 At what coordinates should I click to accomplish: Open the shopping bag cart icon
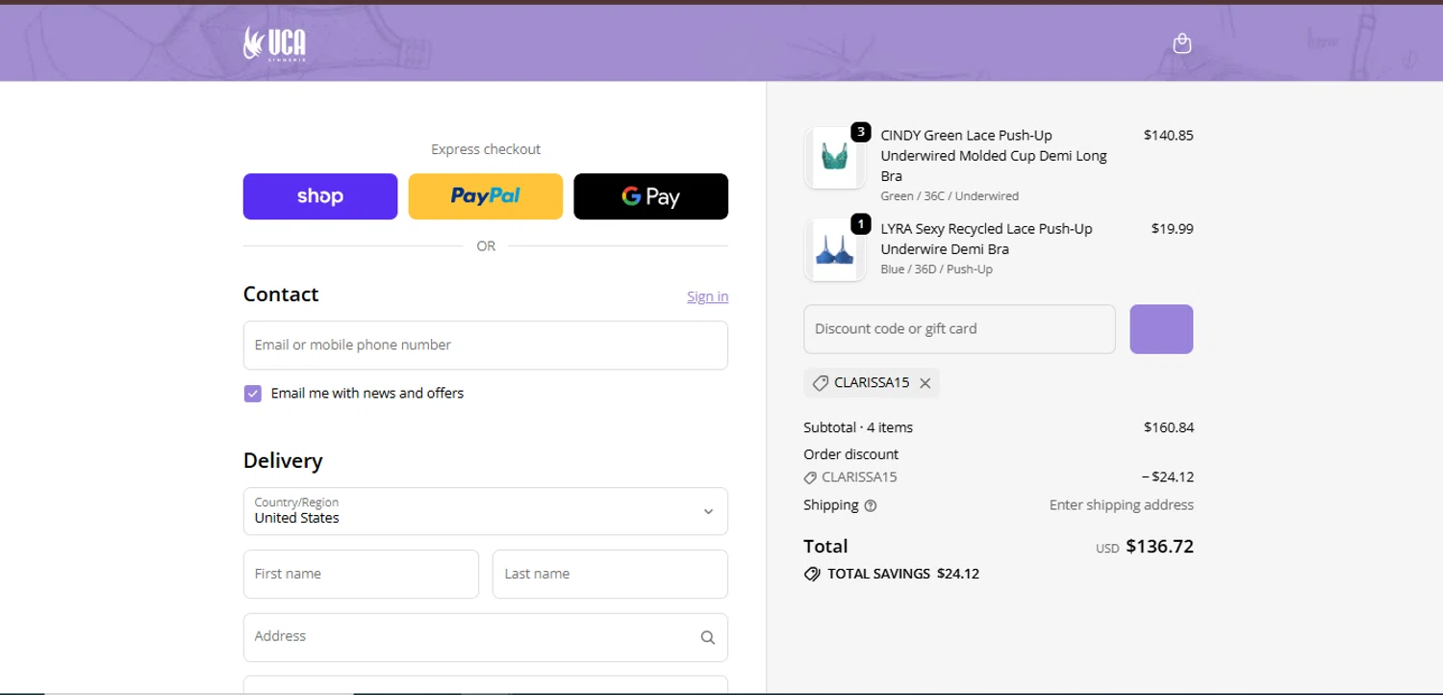coord(1182,43)
